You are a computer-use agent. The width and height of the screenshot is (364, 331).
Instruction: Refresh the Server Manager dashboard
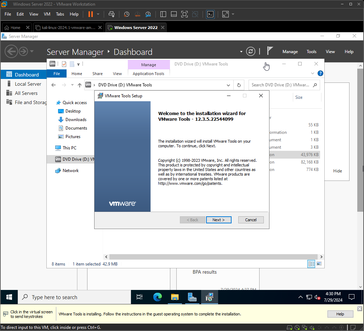[250, 51]
